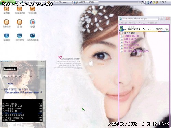
Task: Minimize the Windows Messenger window
Action: 160,18
